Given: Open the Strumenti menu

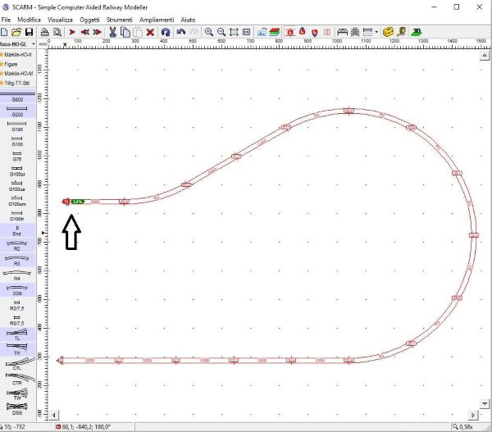Looking at the screenshot, I should click(x=119, y=18).
